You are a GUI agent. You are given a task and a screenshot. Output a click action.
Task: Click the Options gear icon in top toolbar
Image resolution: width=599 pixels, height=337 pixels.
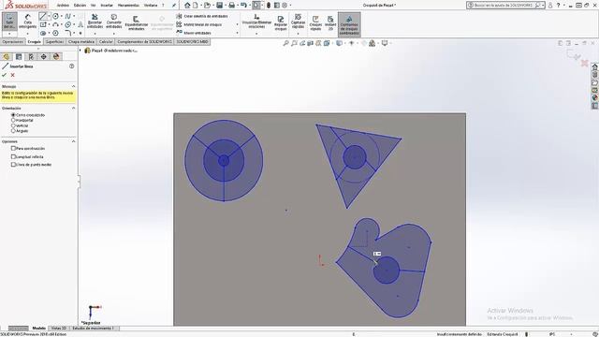[x=285, y=5]
